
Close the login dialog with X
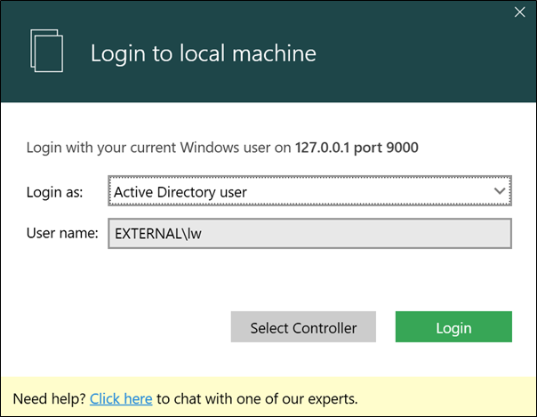coord(519,12)
